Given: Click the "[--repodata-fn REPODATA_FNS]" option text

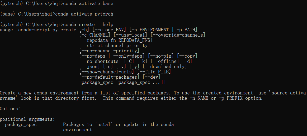Looking at the screenshot, I should coord(116,40).
